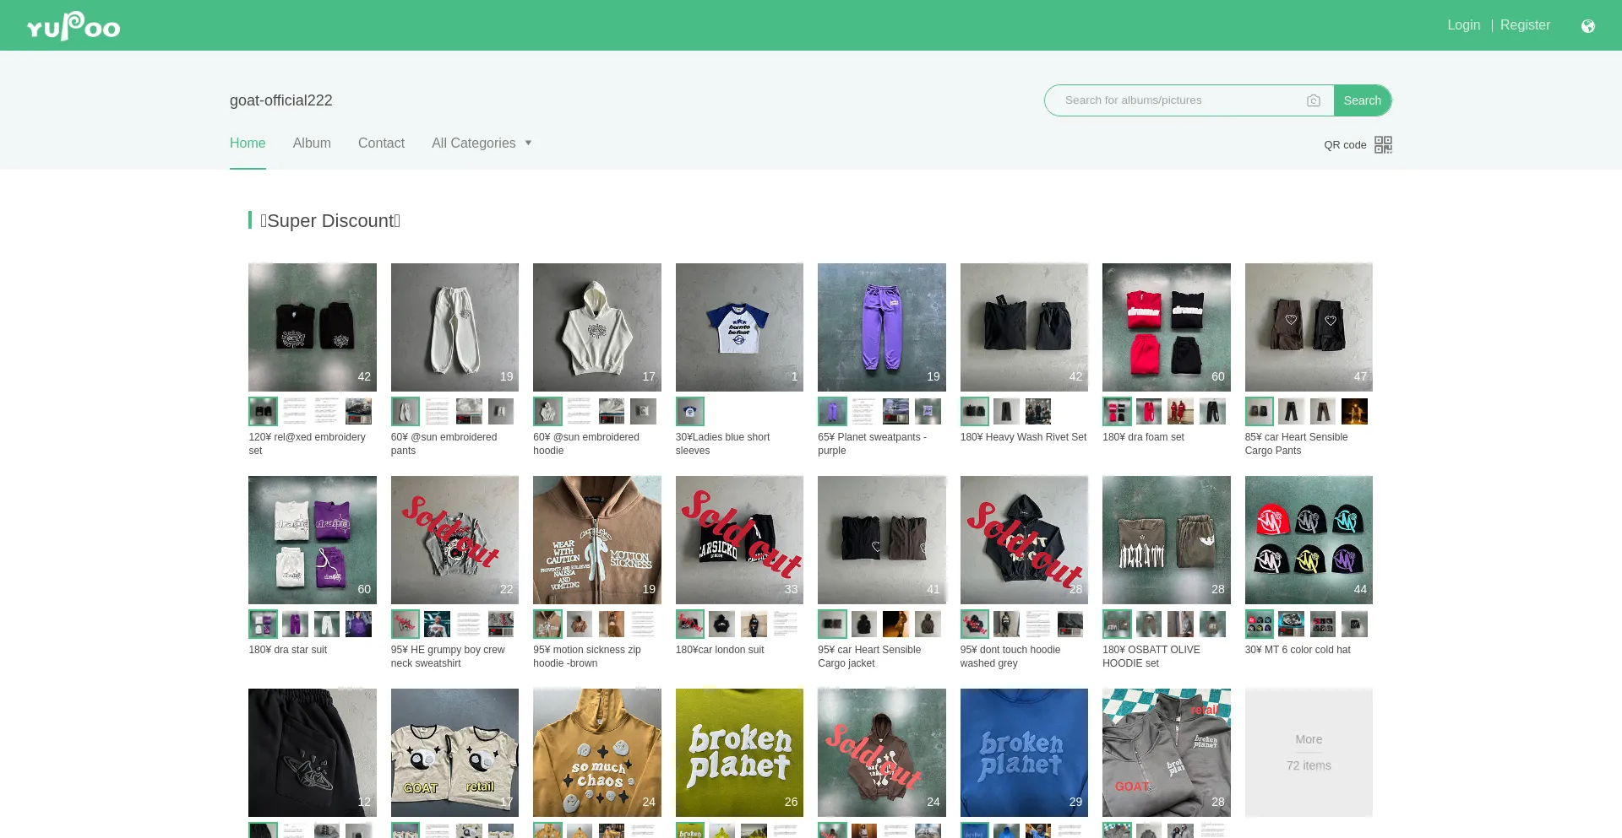Open the purple Planet sweatpants album
The image size is (1622, 838).
(881, 327)
